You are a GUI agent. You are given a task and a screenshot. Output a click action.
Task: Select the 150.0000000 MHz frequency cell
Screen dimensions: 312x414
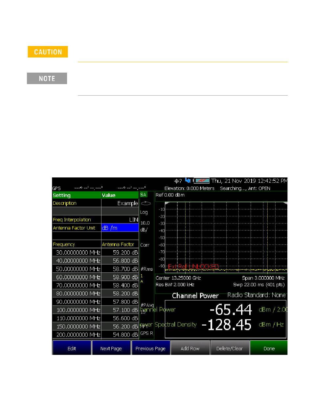point(77,327)
